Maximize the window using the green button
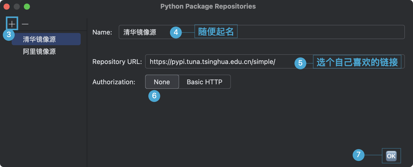The width and height of the screenshot is (413, 167). point(27,7)
